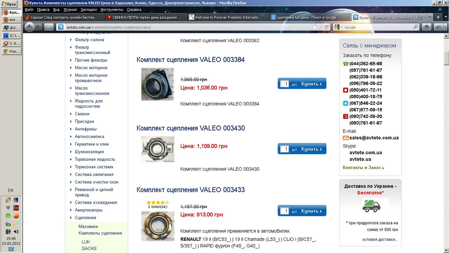This screenshot has height=253, width=449.
Task: Open the Firefox home page button
Action: tap(427, 27)
